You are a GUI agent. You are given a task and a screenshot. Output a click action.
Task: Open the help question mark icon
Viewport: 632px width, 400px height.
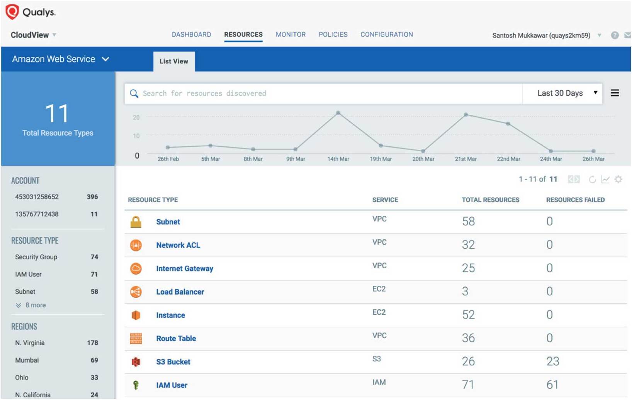point(615,35)
